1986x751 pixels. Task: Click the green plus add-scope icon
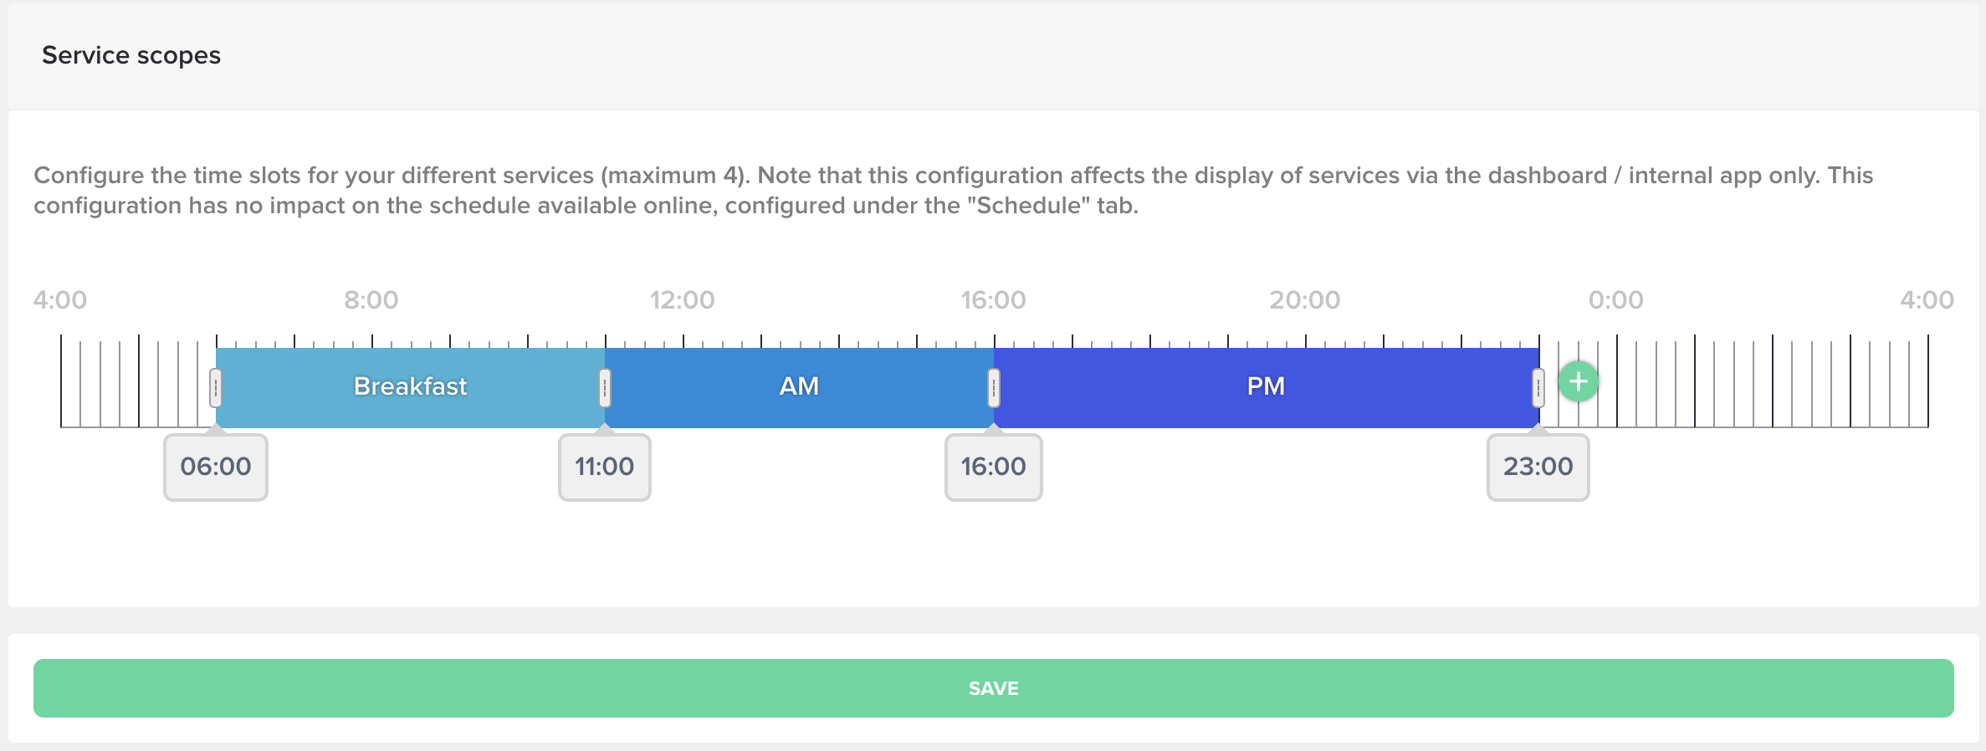[x=1578, y=382]
